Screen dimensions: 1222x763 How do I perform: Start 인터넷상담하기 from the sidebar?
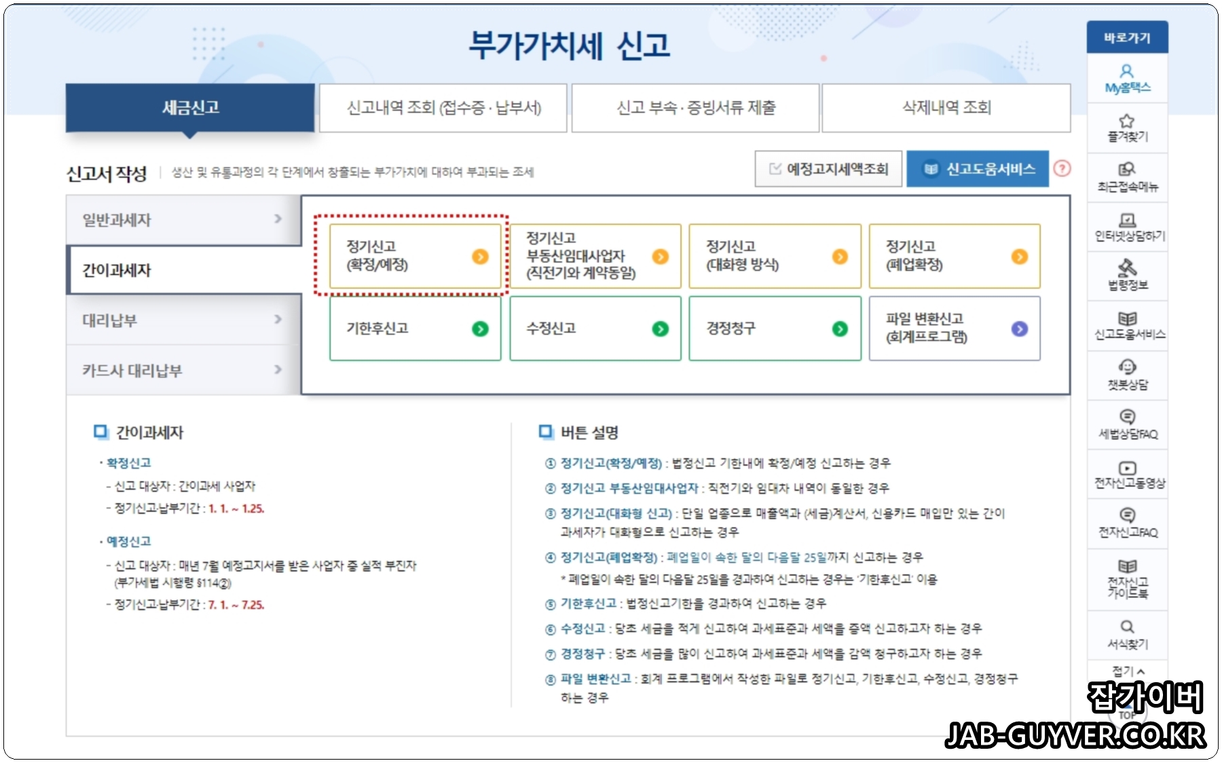click(x=1127, y=226)
